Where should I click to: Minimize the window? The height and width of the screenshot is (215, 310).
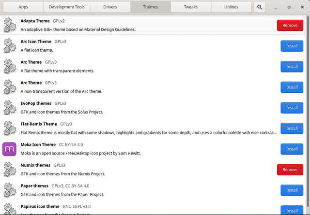276,7
